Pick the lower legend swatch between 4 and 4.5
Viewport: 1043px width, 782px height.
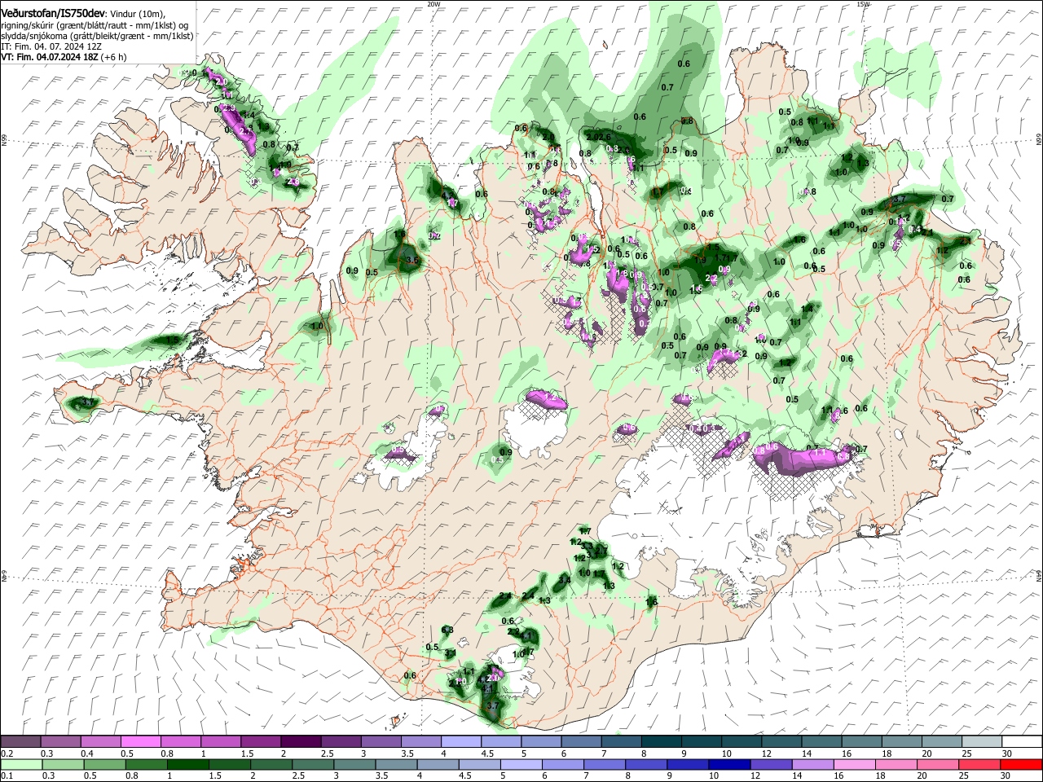[x=438, y=765]
